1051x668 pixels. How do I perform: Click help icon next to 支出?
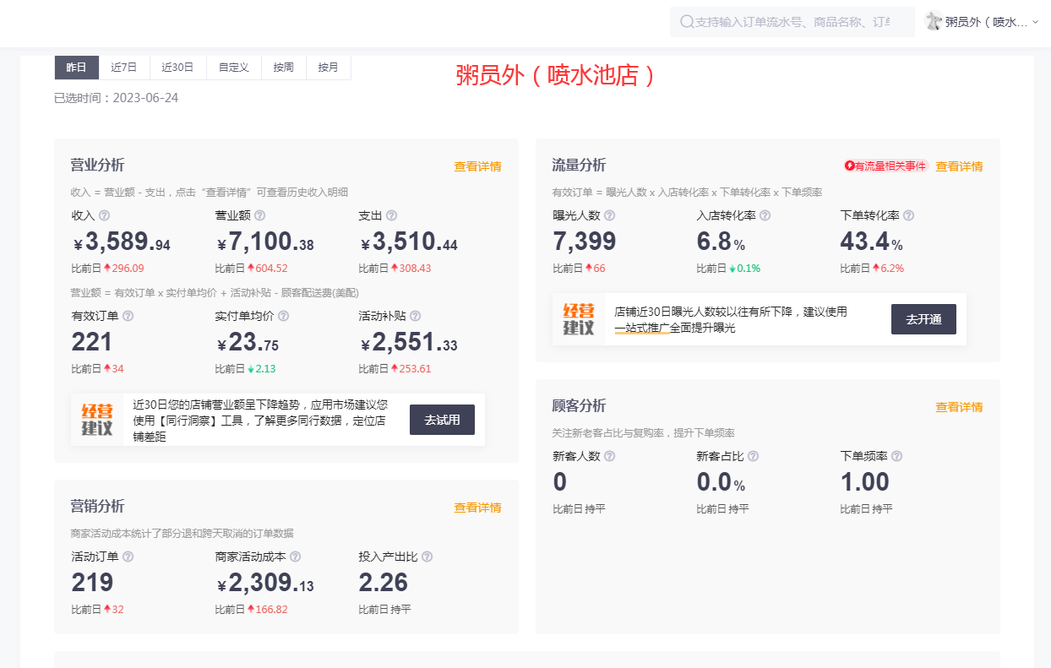click(x=392, y=215)
